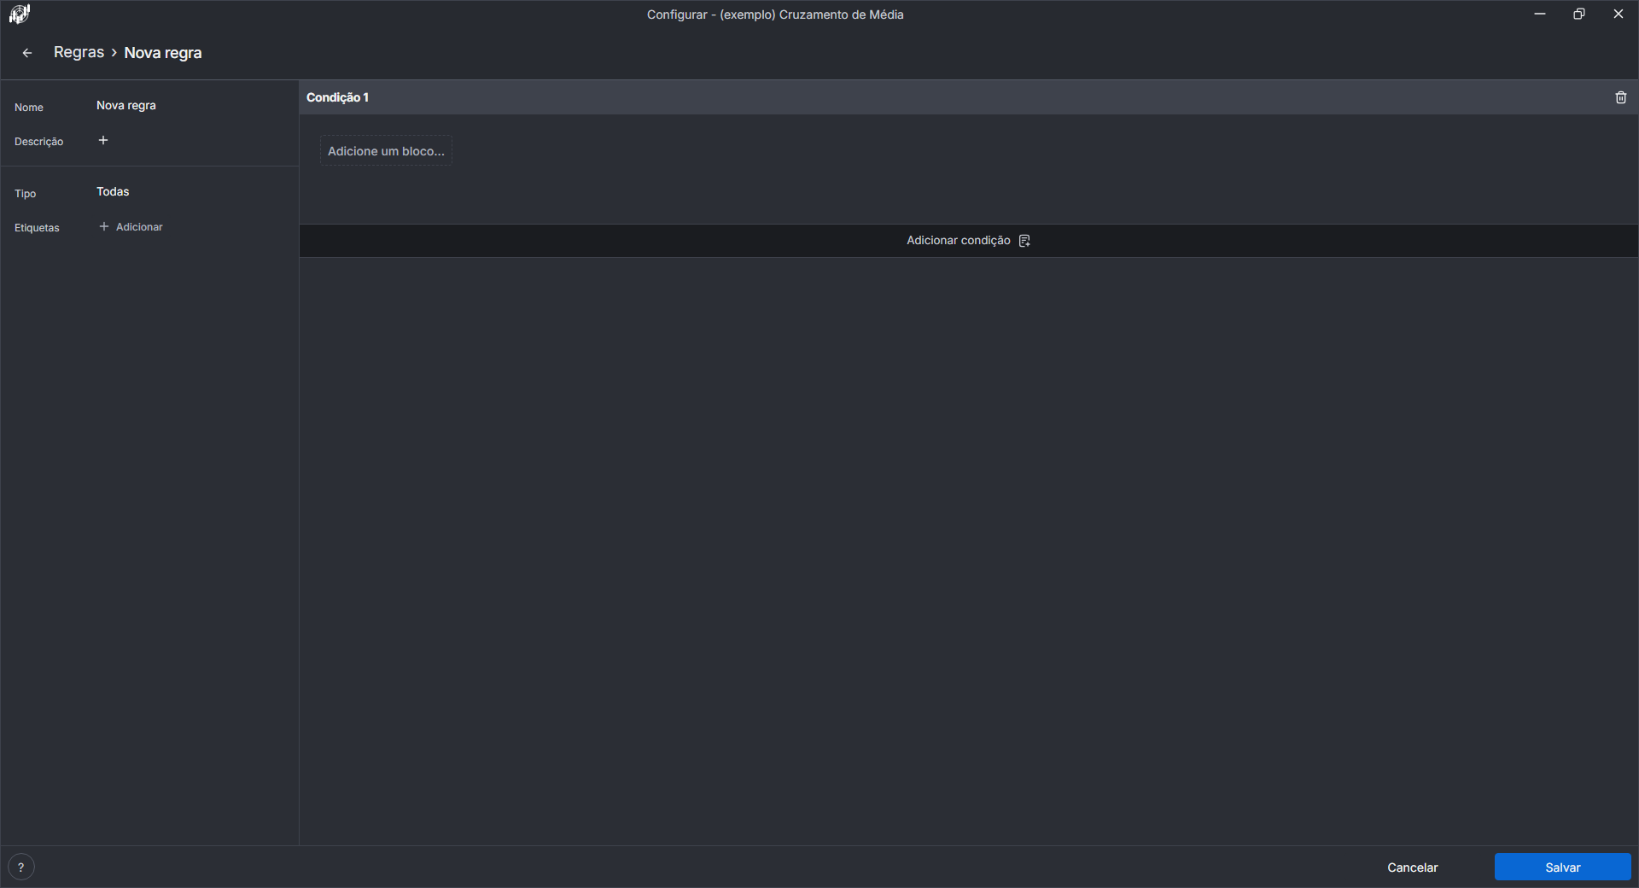Screen dimensions: 1639x888
Task: Delete Condição 1 with the trash icon
Action: coord(1620,97)
